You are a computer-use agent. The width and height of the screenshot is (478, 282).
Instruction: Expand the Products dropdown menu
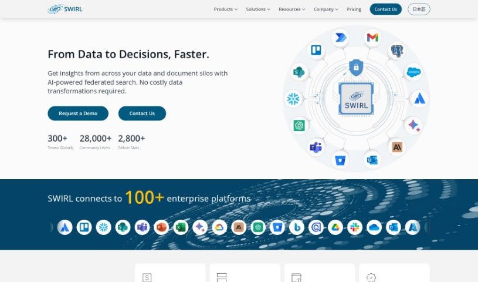(225, 9)
